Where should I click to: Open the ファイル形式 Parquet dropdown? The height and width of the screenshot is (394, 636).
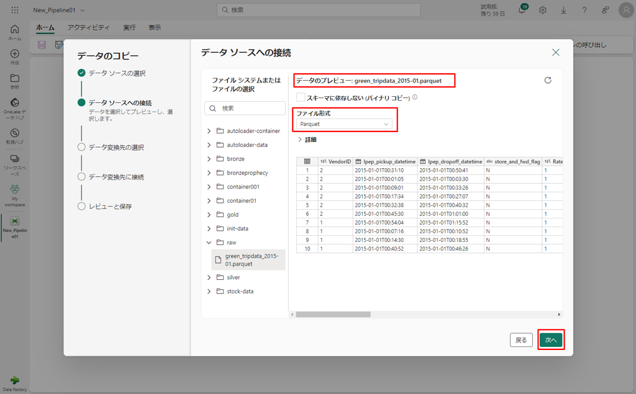pyautogui.click(x=344, y=124)
